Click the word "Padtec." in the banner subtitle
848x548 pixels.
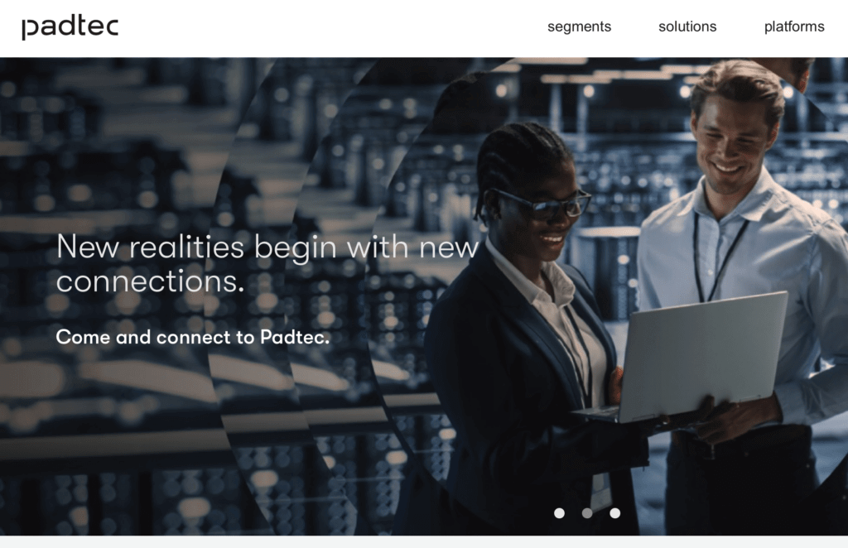(x=295, y=337)
